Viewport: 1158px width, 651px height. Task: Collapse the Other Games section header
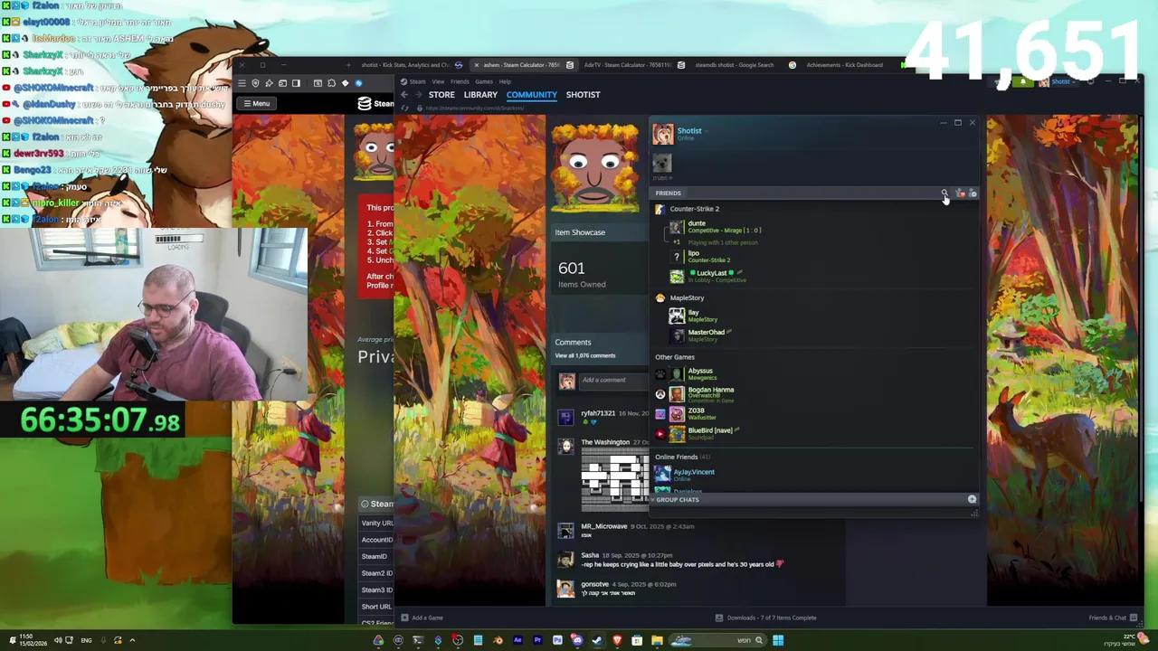(675, 357)
